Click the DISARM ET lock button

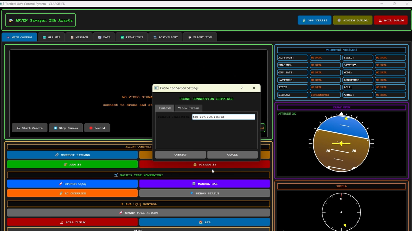point(205,164)
